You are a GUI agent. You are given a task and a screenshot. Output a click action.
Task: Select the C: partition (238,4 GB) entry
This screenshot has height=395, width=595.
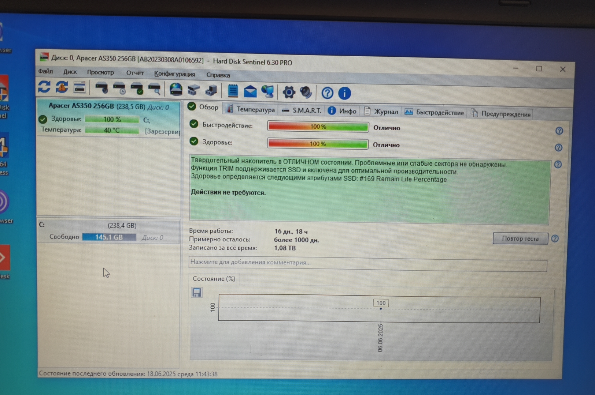[109, 231]
